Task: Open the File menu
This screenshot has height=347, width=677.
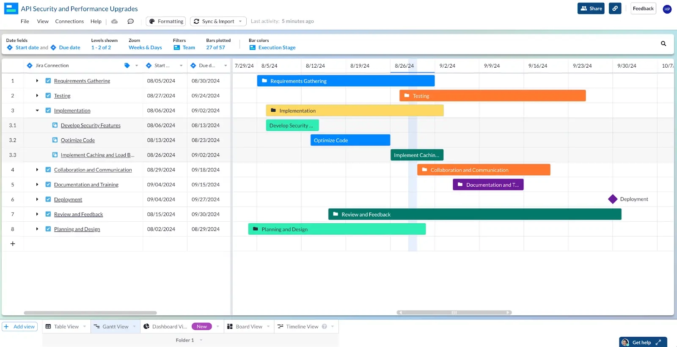Action: [25, 21]
